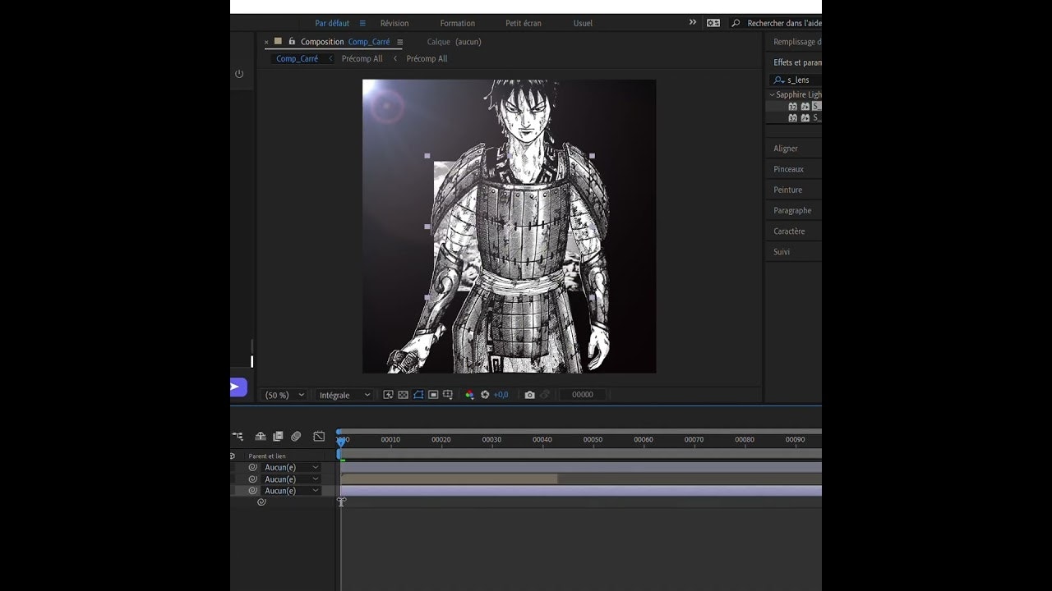Switch to the Petit écran workspace

524,23
